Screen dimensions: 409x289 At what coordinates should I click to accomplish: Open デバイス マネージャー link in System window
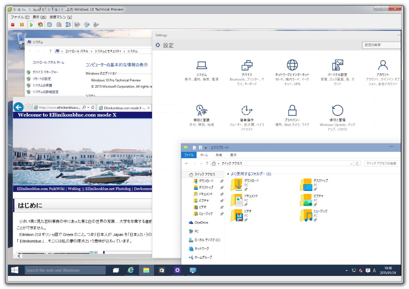point(45,72)
